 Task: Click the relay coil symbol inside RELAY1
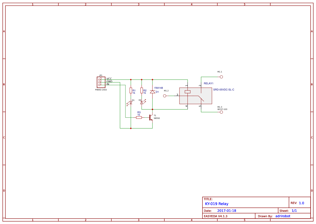(188, 92)
